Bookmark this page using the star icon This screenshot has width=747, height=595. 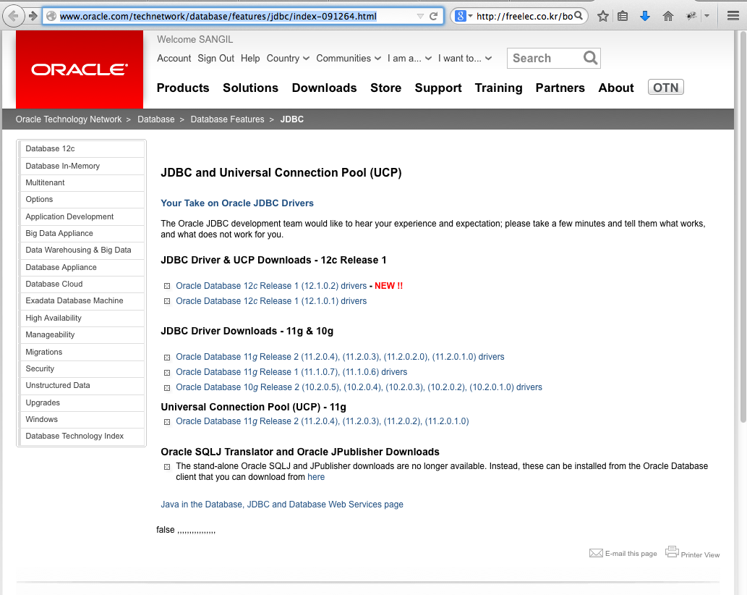[602, 14]
